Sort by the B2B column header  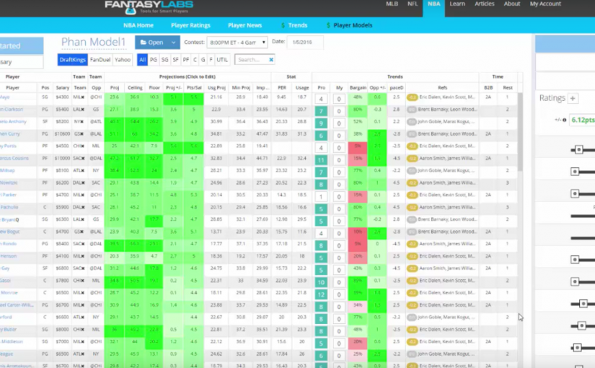pyautogui.click(x=488, y=88)
